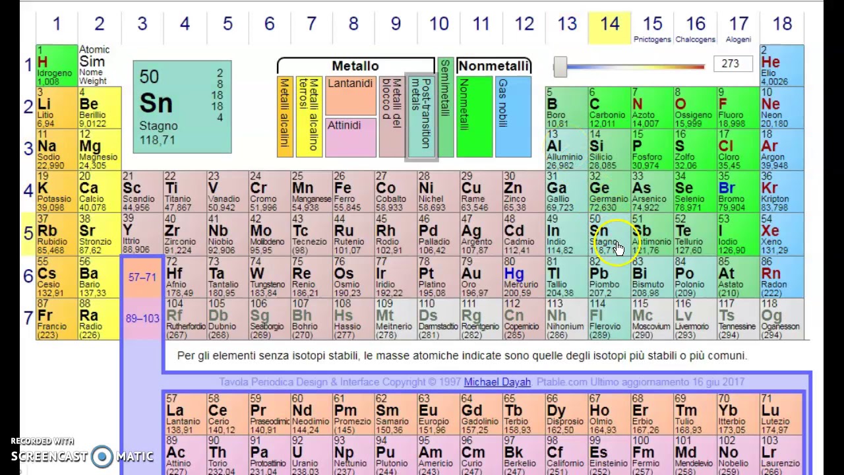
Task: Select the Lutezio (Lu) element cell
Action: click(782, 414)
